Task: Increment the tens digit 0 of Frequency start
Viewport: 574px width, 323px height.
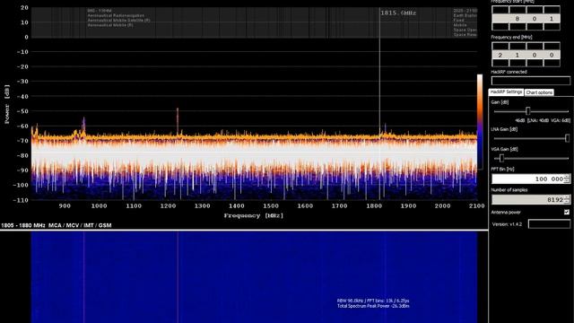Action: 535,10
